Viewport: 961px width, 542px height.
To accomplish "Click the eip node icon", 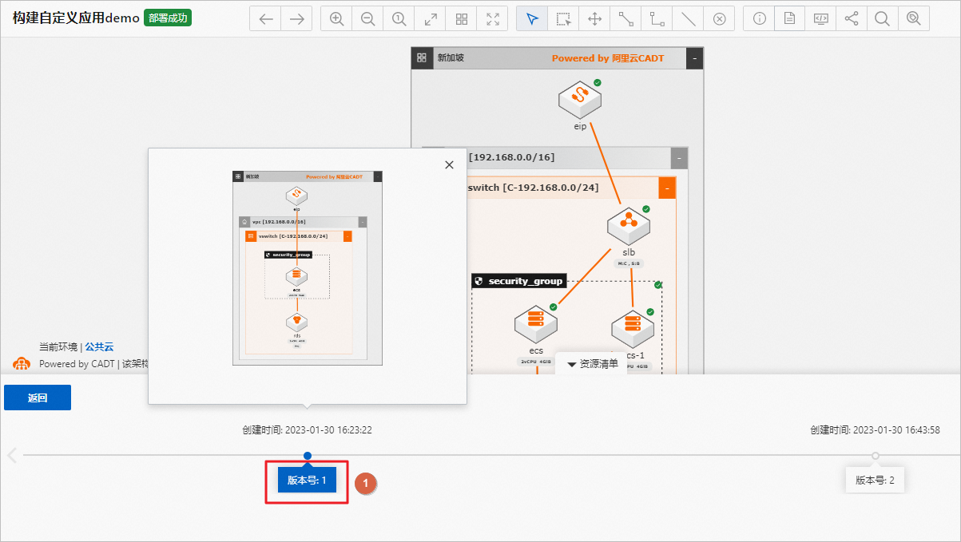I will (580, 99).
